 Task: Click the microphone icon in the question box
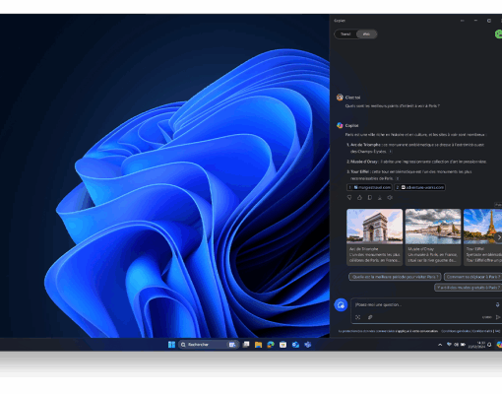(497, 304)
